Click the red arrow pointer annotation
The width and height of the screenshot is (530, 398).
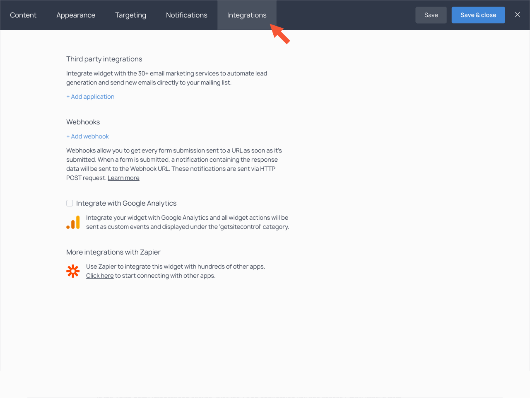pyautogui.click(x=280, y=34)
